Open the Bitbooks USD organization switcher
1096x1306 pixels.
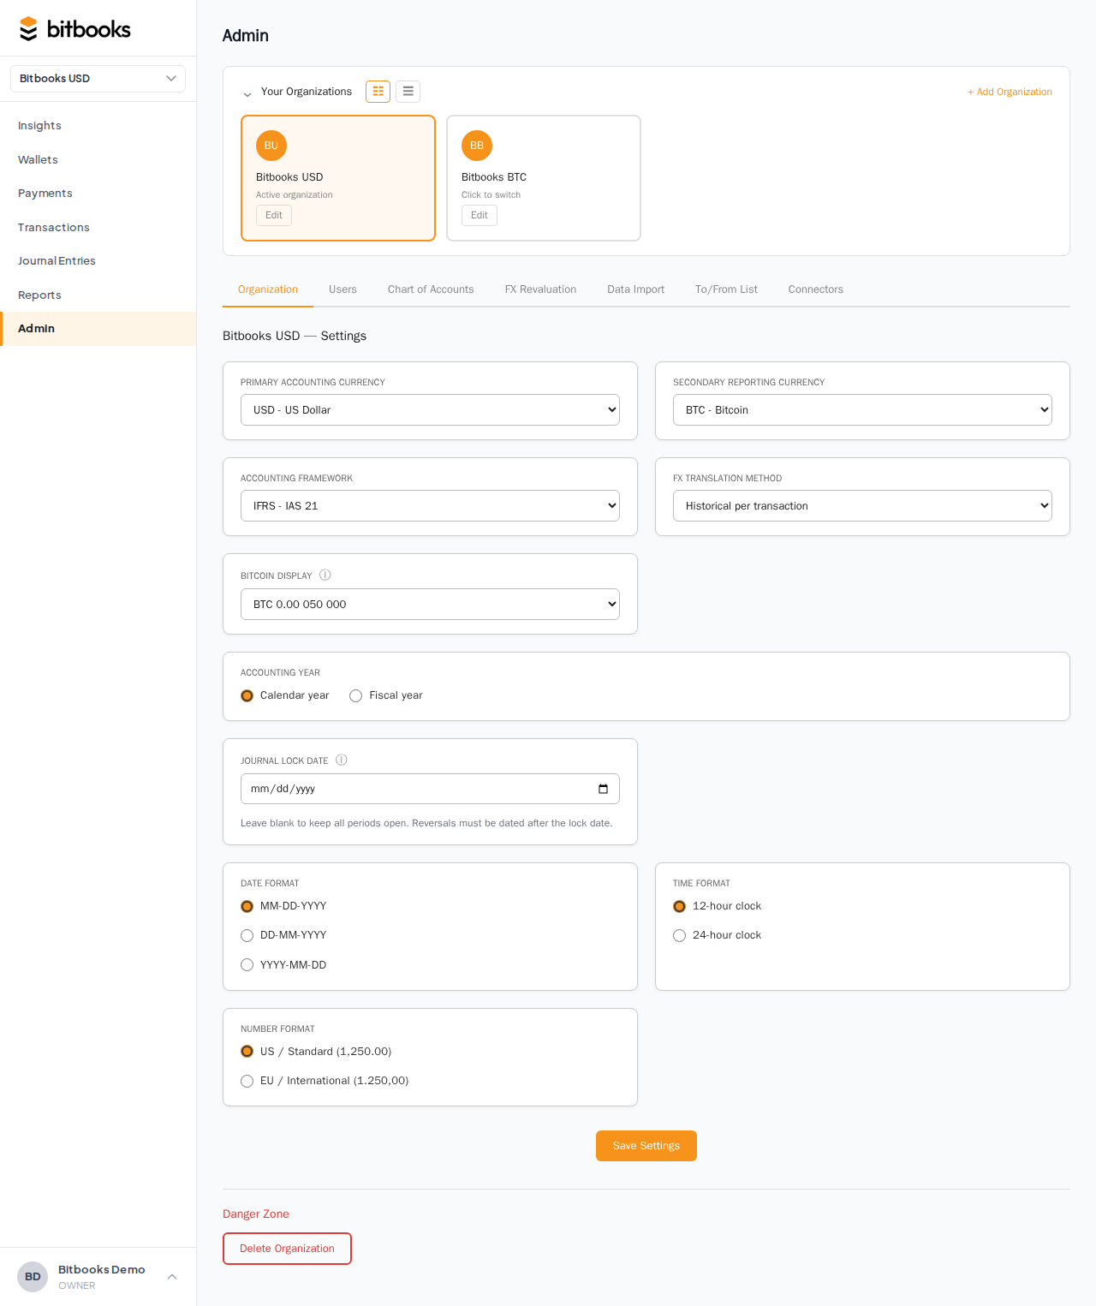98,79
